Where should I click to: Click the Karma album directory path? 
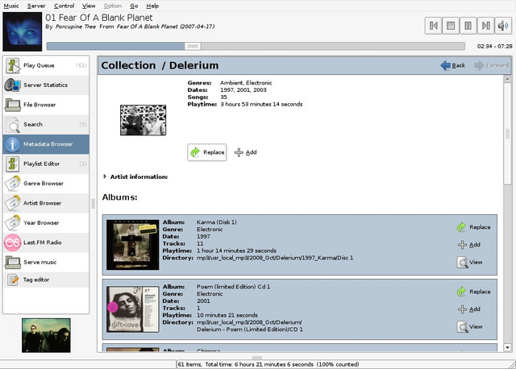tap(275, 258)
